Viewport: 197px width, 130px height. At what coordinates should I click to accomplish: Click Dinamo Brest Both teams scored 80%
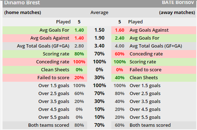click(79, 125)
